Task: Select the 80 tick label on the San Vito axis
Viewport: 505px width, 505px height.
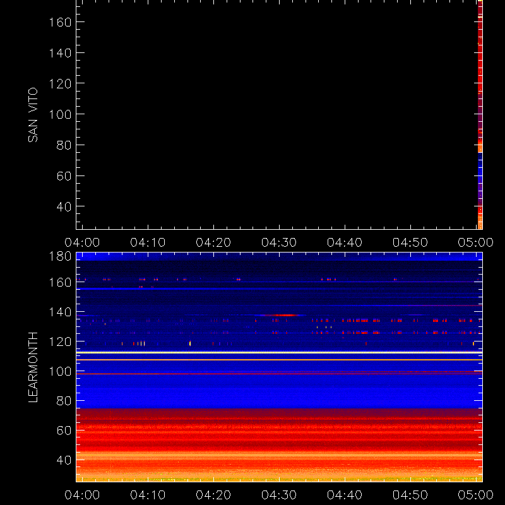Action: pyautogui.click(x=64, y=145)
